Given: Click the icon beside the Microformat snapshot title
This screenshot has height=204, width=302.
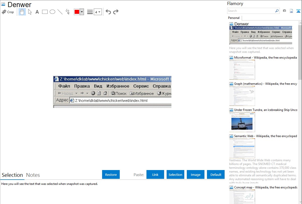Looking at the screenshot, I should [231, 58].
